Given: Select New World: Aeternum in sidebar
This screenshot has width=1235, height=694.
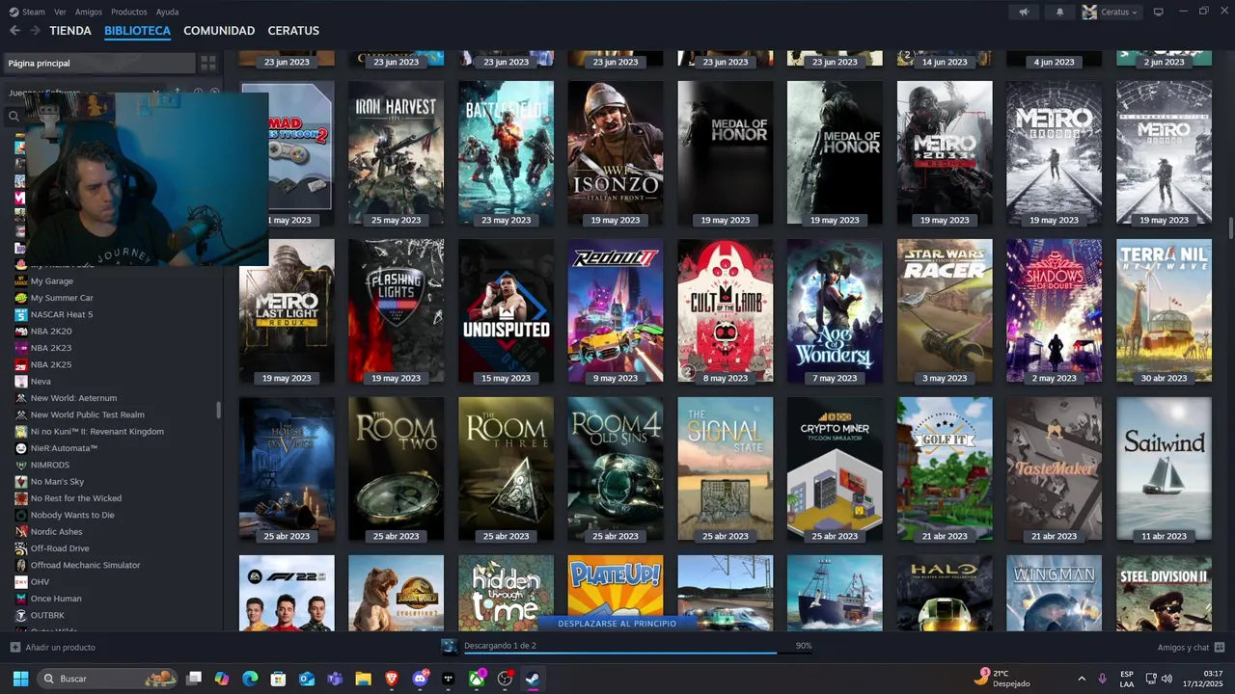Looking at the screenshot, I should coord(73,398).
